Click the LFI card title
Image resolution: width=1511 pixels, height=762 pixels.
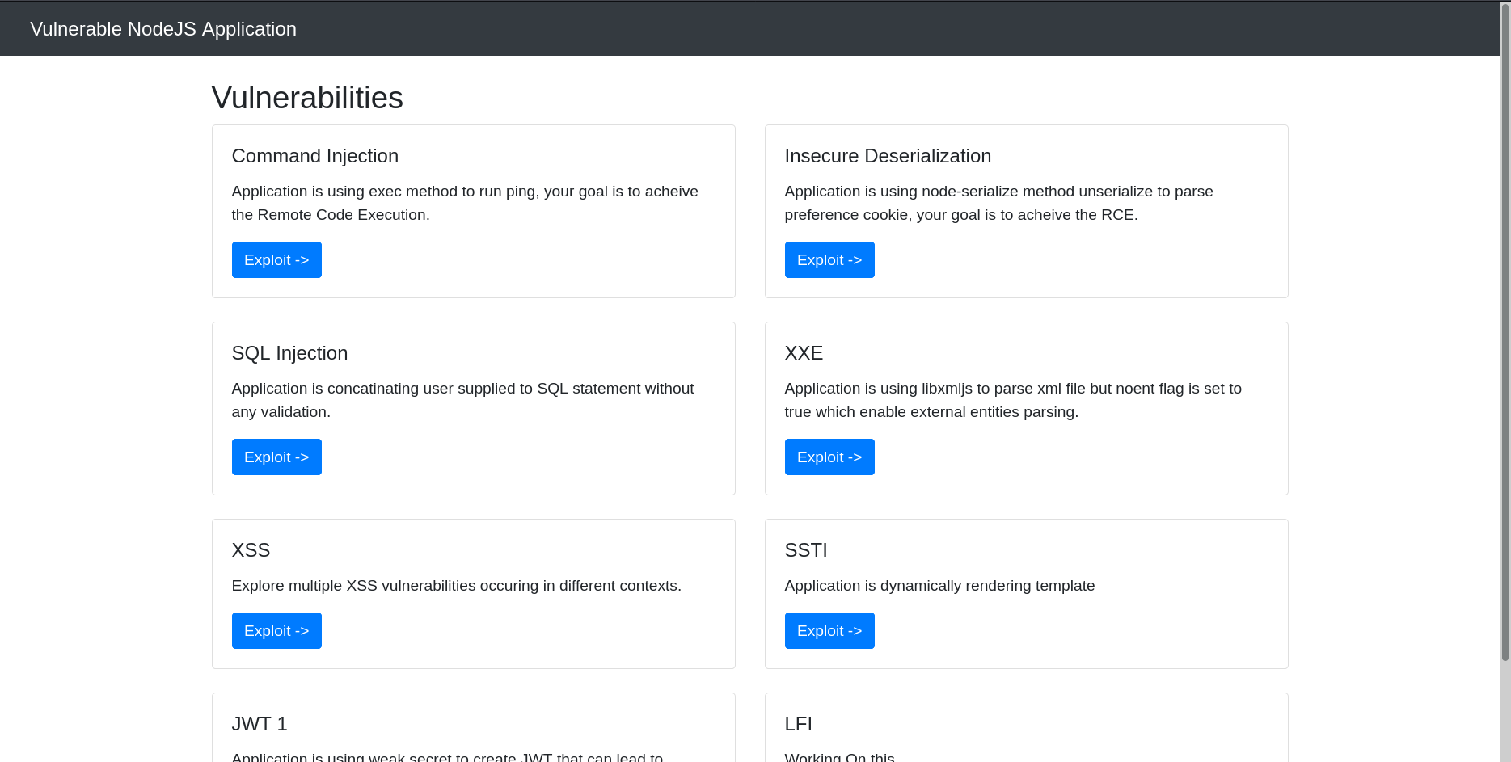799,724
